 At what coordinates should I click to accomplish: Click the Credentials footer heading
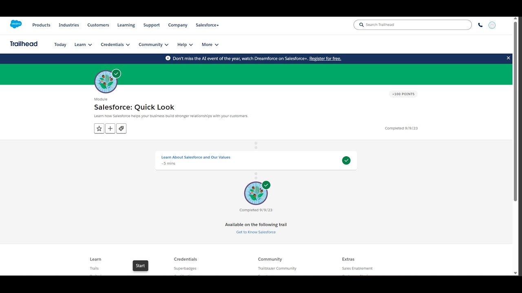coord(186,259)
